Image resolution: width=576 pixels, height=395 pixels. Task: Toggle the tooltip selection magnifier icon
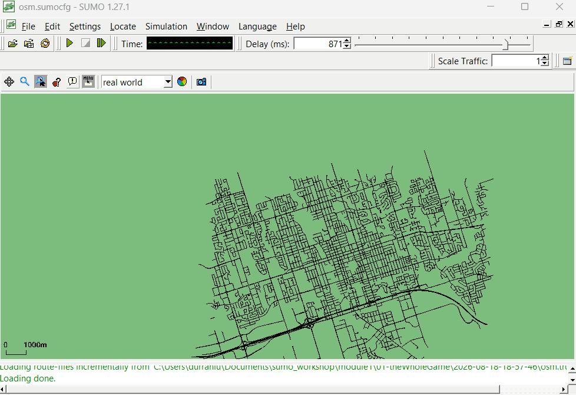point(41,81)
